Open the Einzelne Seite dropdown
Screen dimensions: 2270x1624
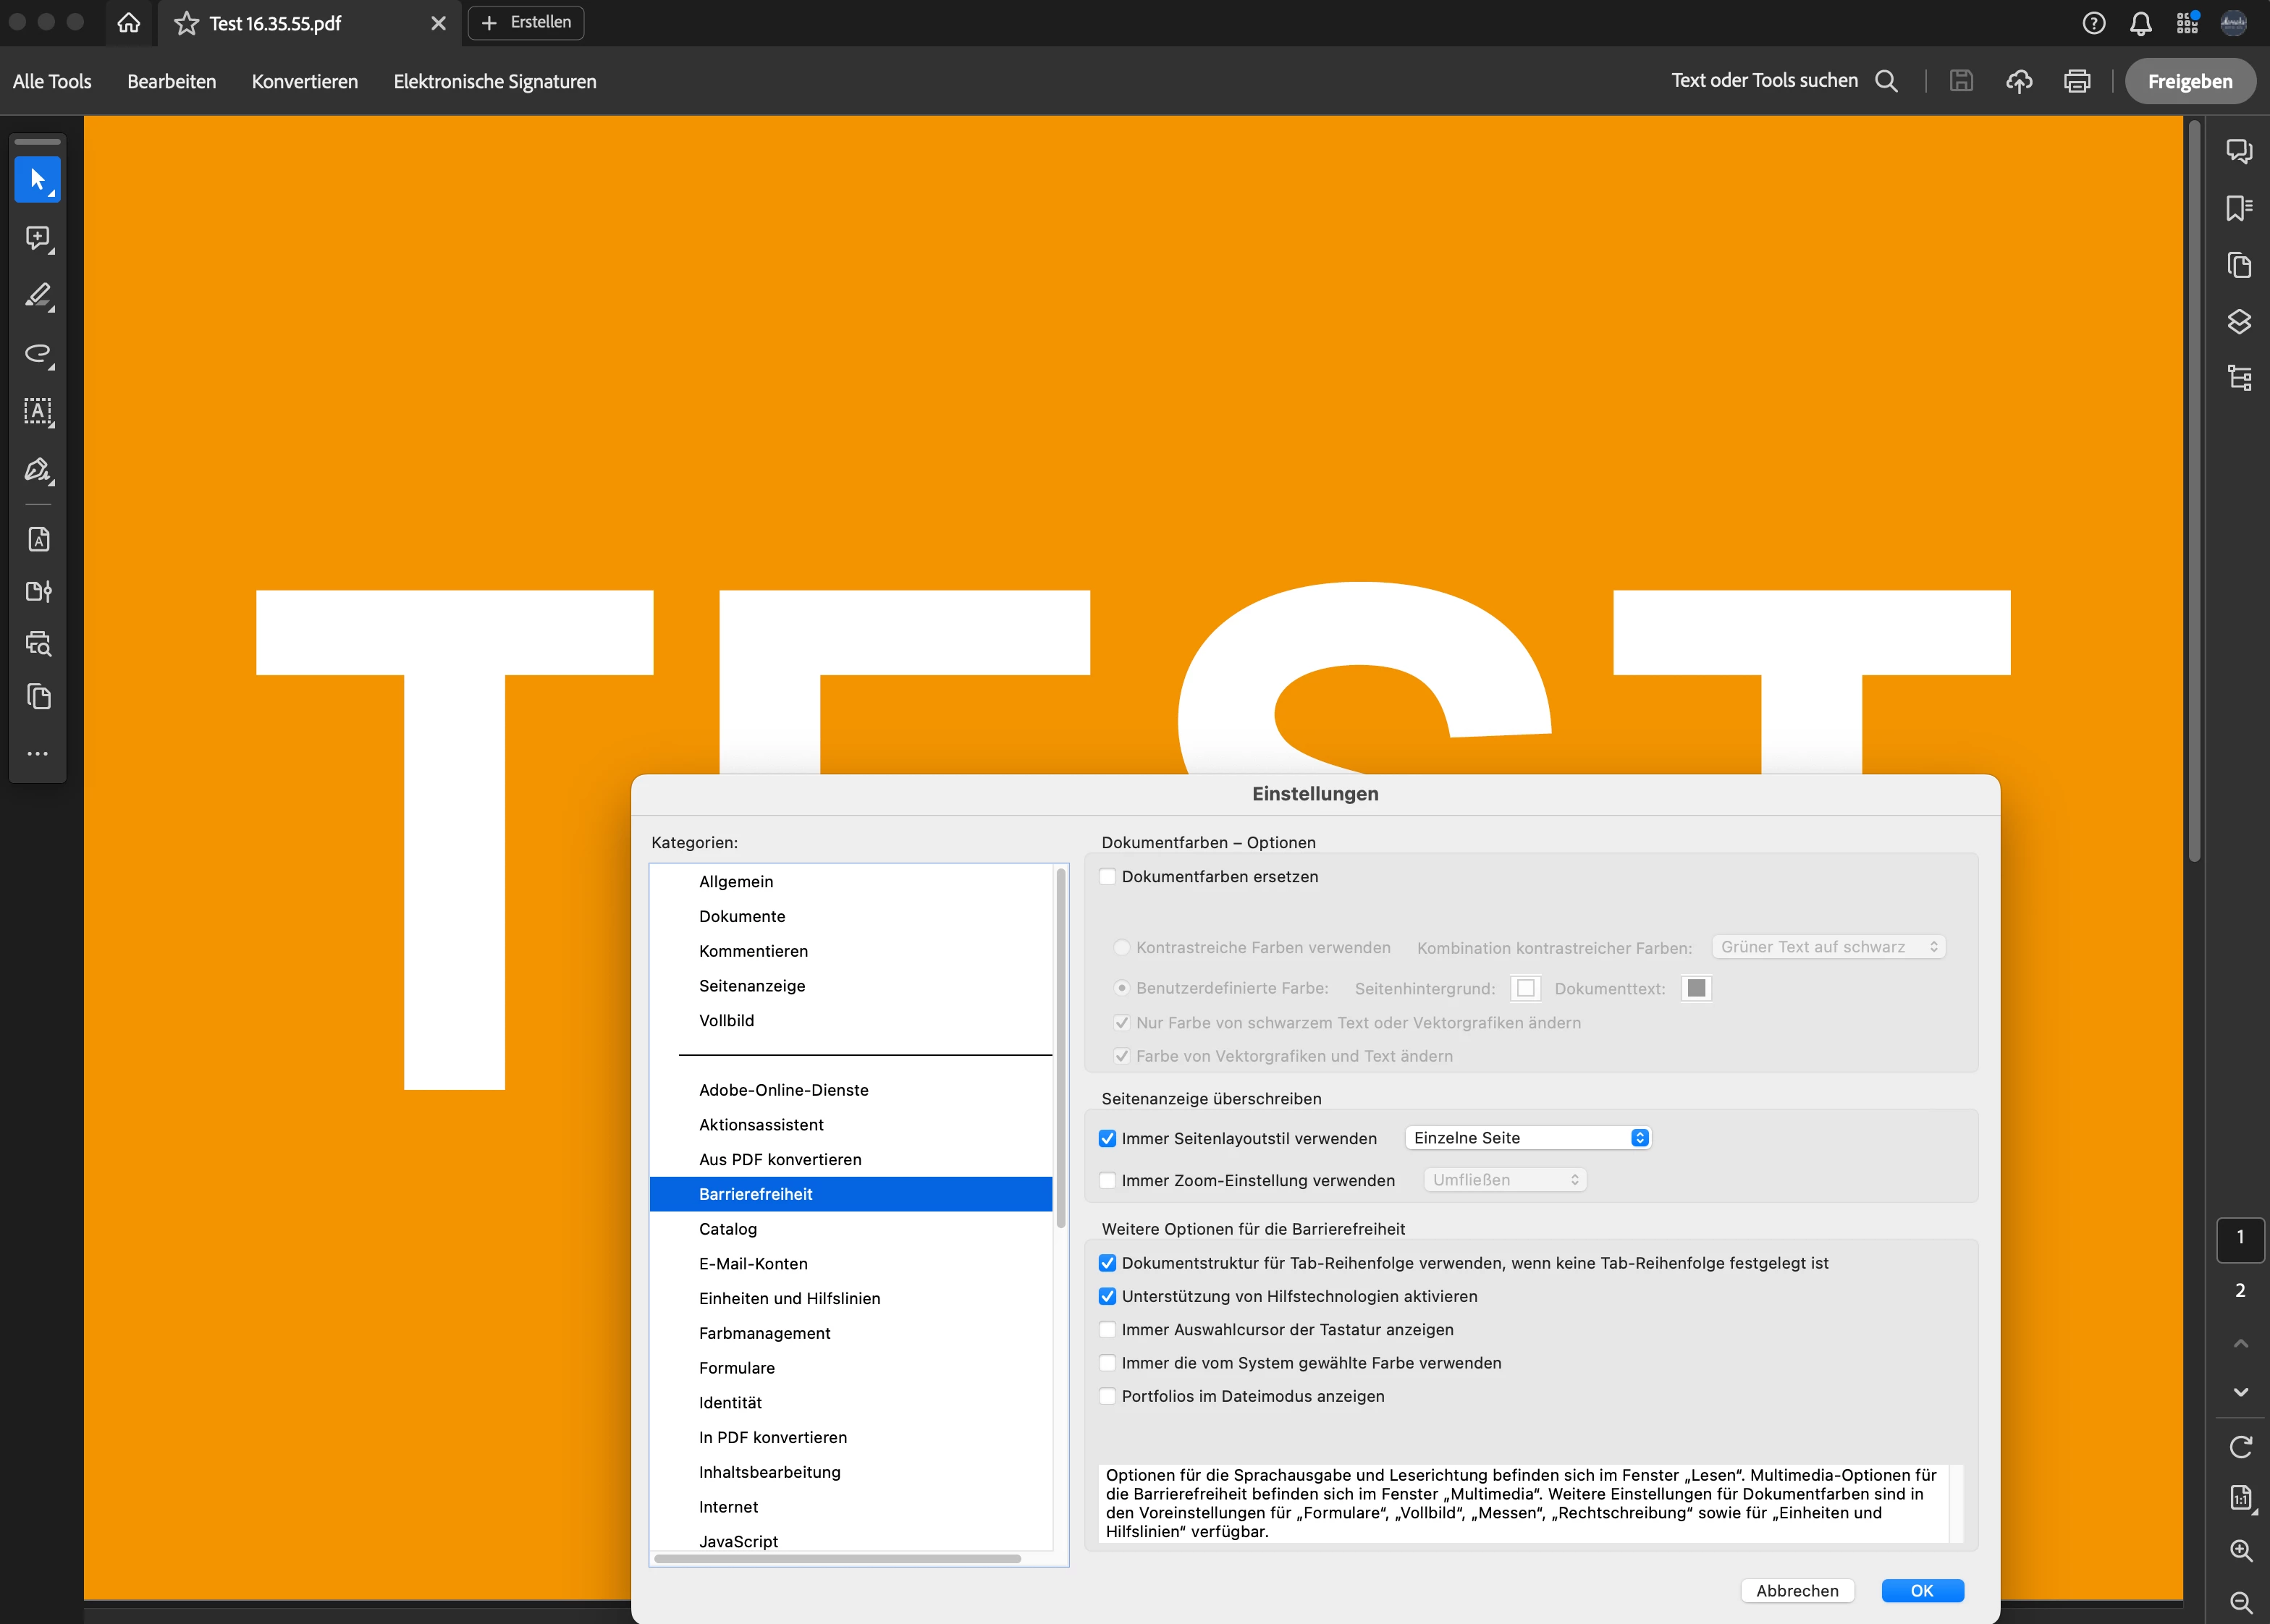point(1527,1138)
